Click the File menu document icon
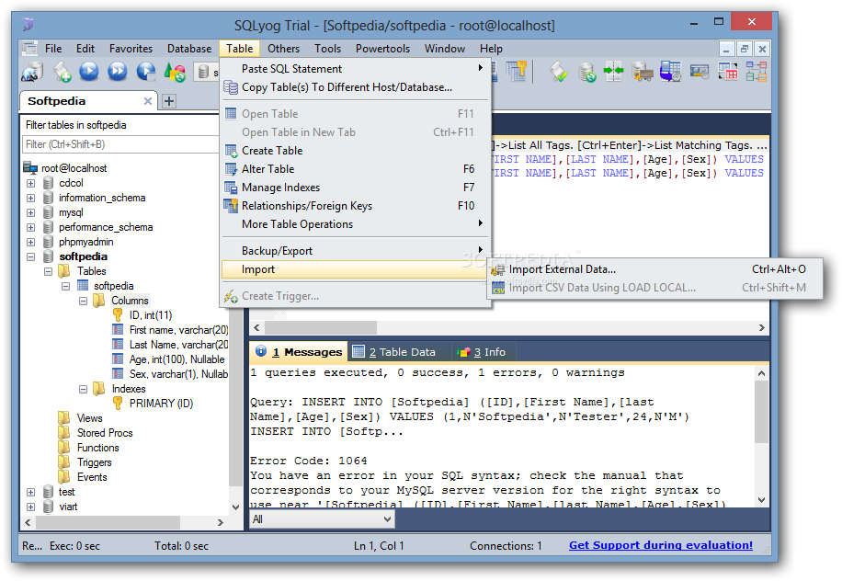The image size is (842, 581). coord(29,49)
